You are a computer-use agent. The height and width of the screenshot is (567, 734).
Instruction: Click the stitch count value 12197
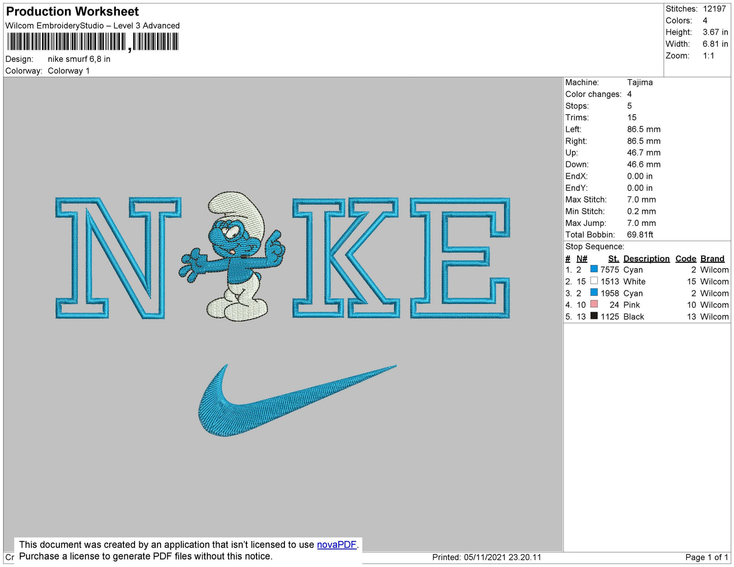(x=714, y=9)
